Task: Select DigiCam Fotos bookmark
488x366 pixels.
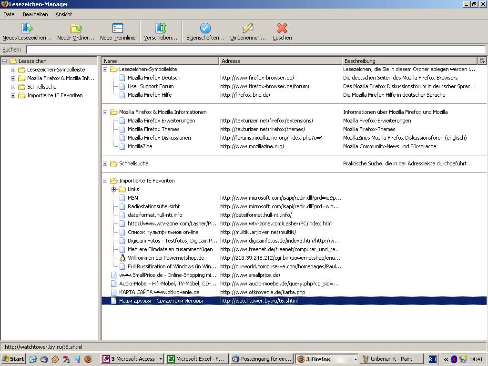Action: [173, 241]
